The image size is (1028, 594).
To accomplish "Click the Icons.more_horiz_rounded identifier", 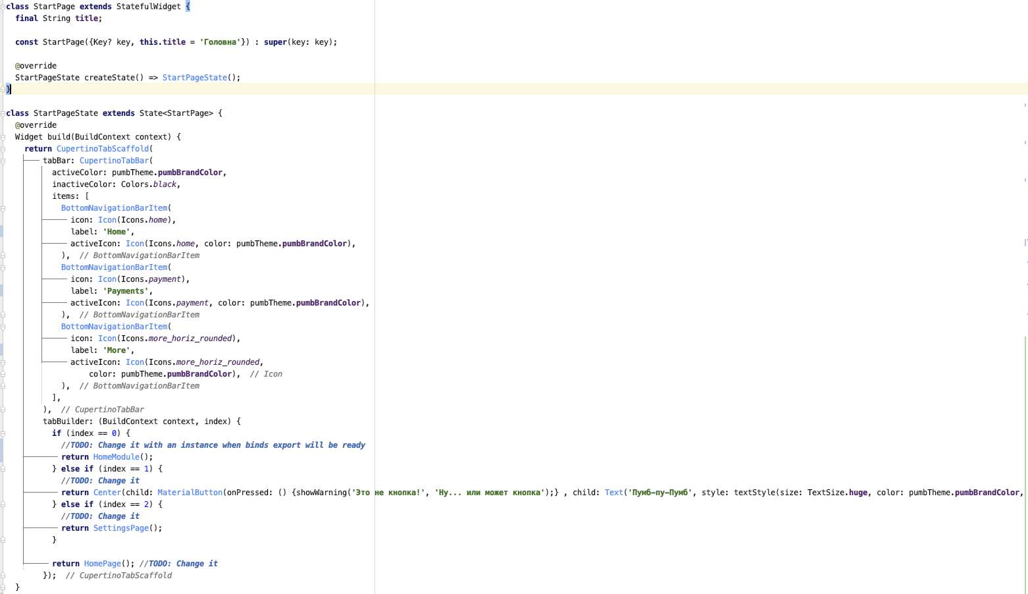I will coord(191,338).
